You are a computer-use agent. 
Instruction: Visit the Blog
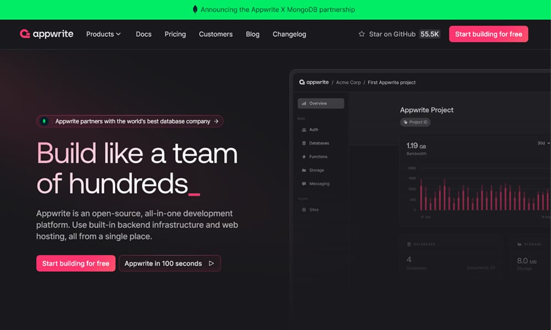pos(253,34)
